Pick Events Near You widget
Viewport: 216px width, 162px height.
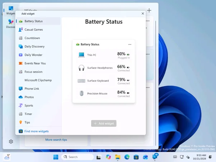tap(38, 63)
